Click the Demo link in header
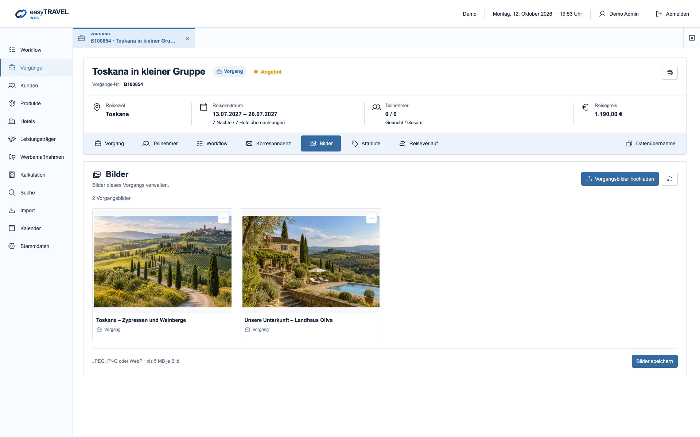This screenshot has height=437, width=700. [470, 14]
